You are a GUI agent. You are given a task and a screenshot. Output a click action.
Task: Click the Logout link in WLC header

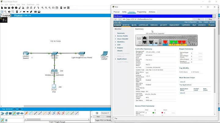[206, 22]
